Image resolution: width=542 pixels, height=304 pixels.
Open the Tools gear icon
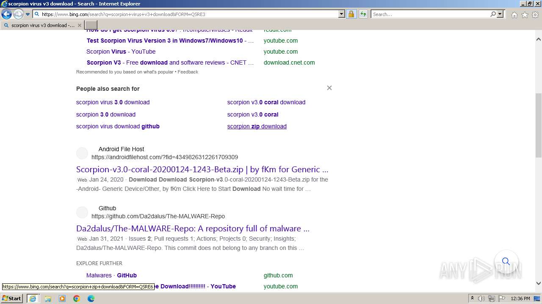tap(535, 15)
